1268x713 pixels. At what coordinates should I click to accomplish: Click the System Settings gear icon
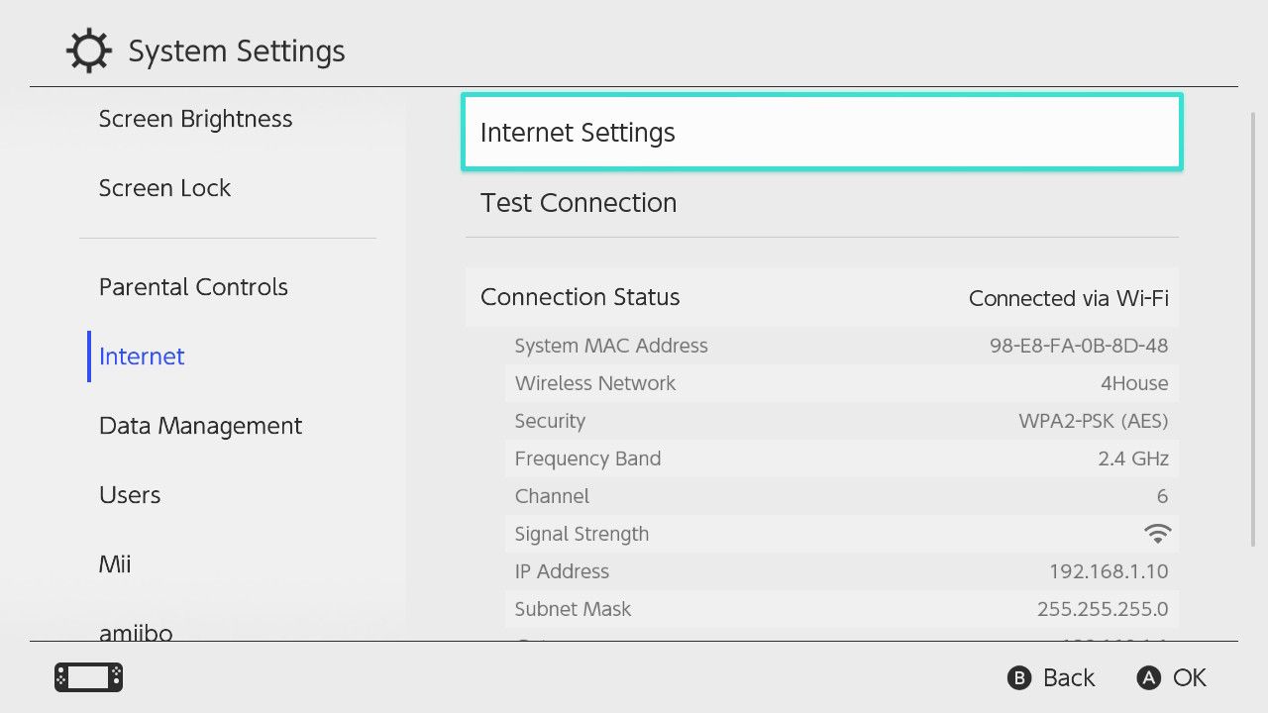pos(88,50)
